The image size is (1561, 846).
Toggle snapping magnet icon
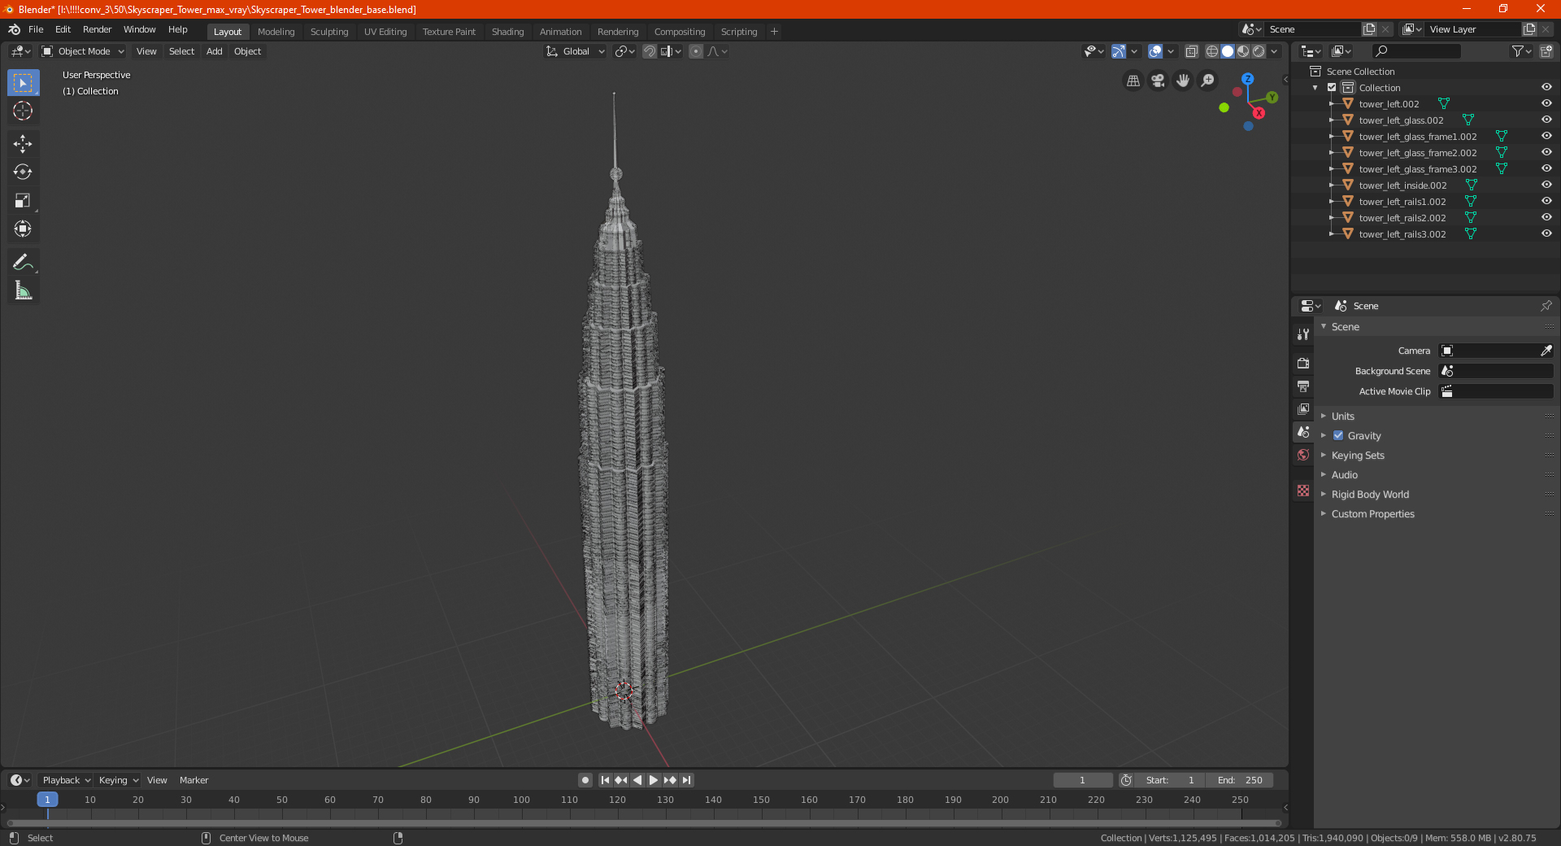pyautogui.click(x=649, y=51)
